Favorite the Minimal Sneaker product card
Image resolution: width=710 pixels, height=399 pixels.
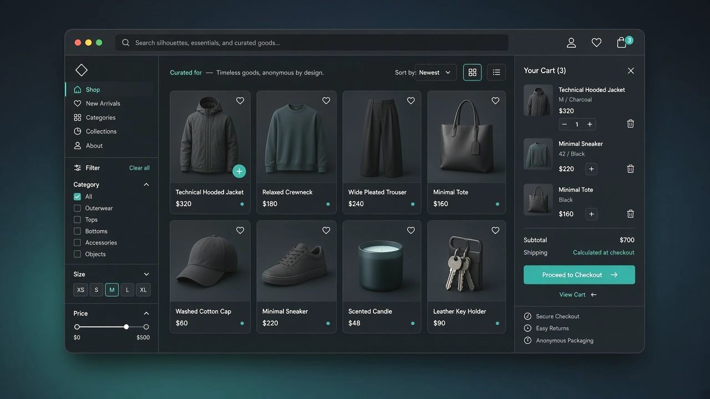tap(326, 231)
